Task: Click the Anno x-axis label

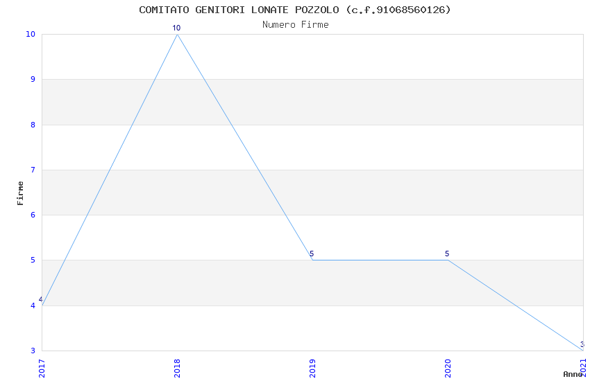Action: 573,374
